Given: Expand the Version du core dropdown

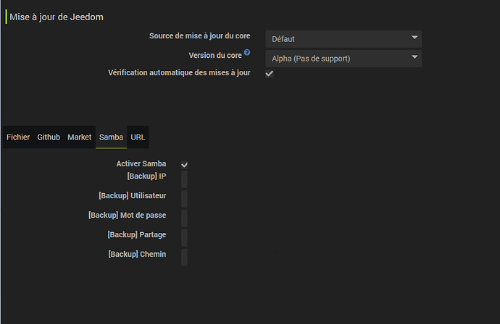Looking at the screenshot, I should click(x=343, y=58).
